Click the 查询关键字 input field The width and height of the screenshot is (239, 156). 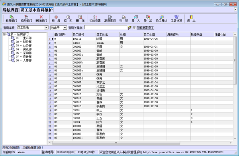(106, 27)
